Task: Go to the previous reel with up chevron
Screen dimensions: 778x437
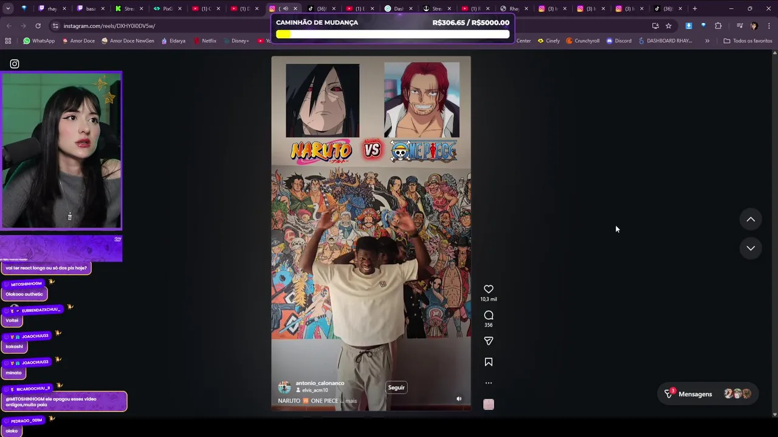Action: pyautogui.click(x=751, y=220)
